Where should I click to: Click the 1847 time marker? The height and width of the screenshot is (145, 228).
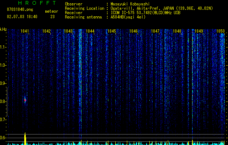(x=155, y=31)
